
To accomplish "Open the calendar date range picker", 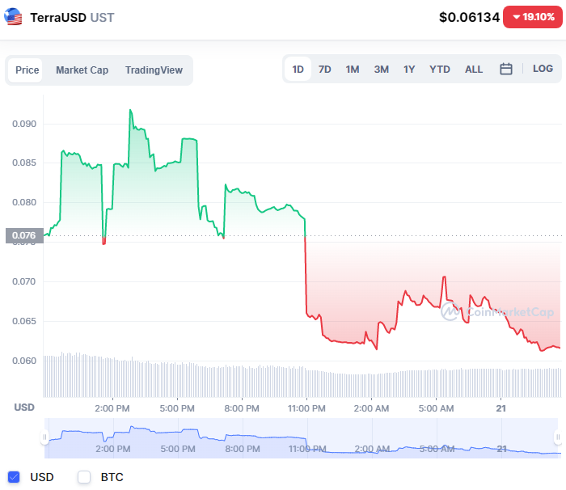I will (506, 70).
